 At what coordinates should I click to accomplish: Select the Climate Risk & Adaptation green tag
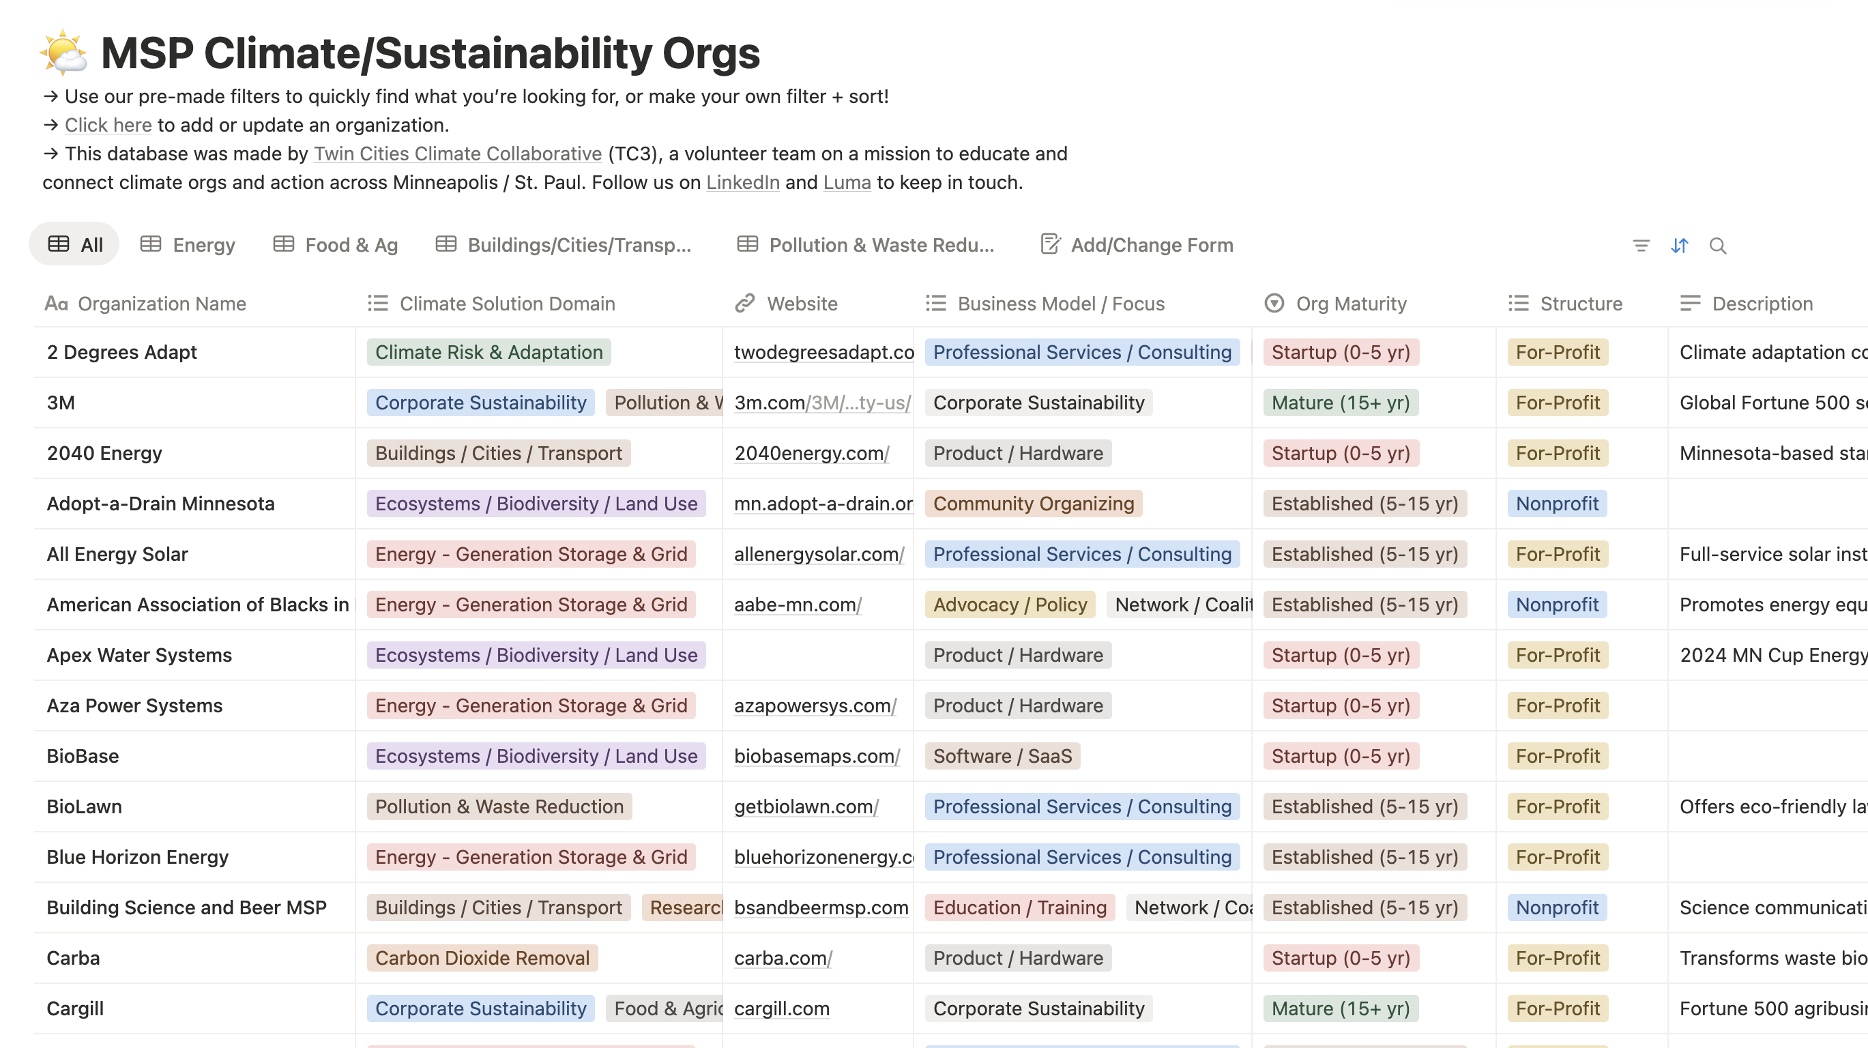pos(488,352)
